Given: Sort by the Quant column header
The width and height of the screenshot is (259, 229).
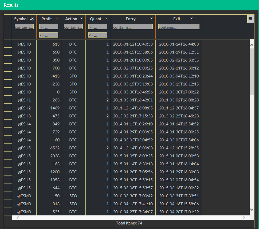Looking at the screenshot, I should [96, 19].
